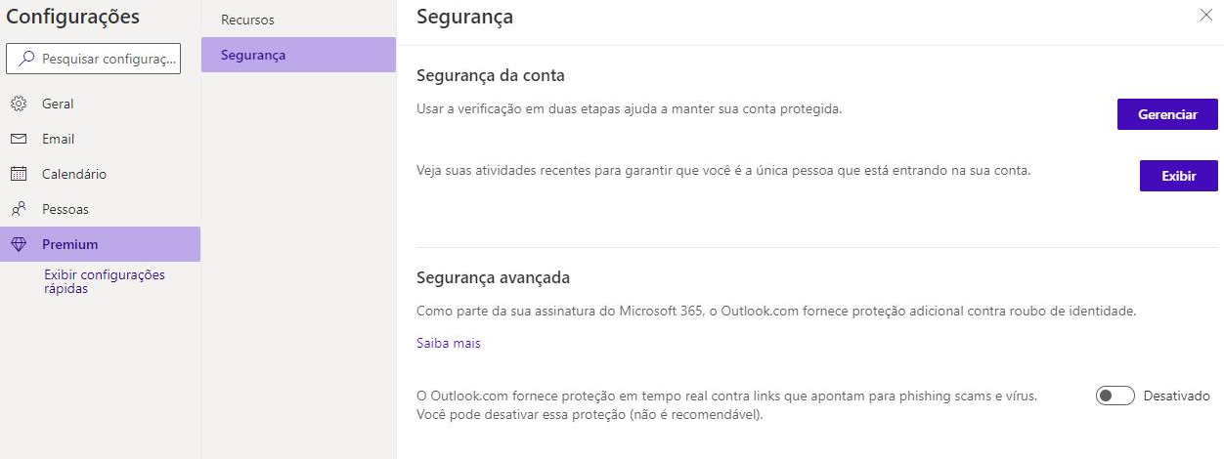Image resolution: width=1224 pixels, height=459 pixels.
Task: Open the Saiba mais link
Action: click(x=448, y=343)
